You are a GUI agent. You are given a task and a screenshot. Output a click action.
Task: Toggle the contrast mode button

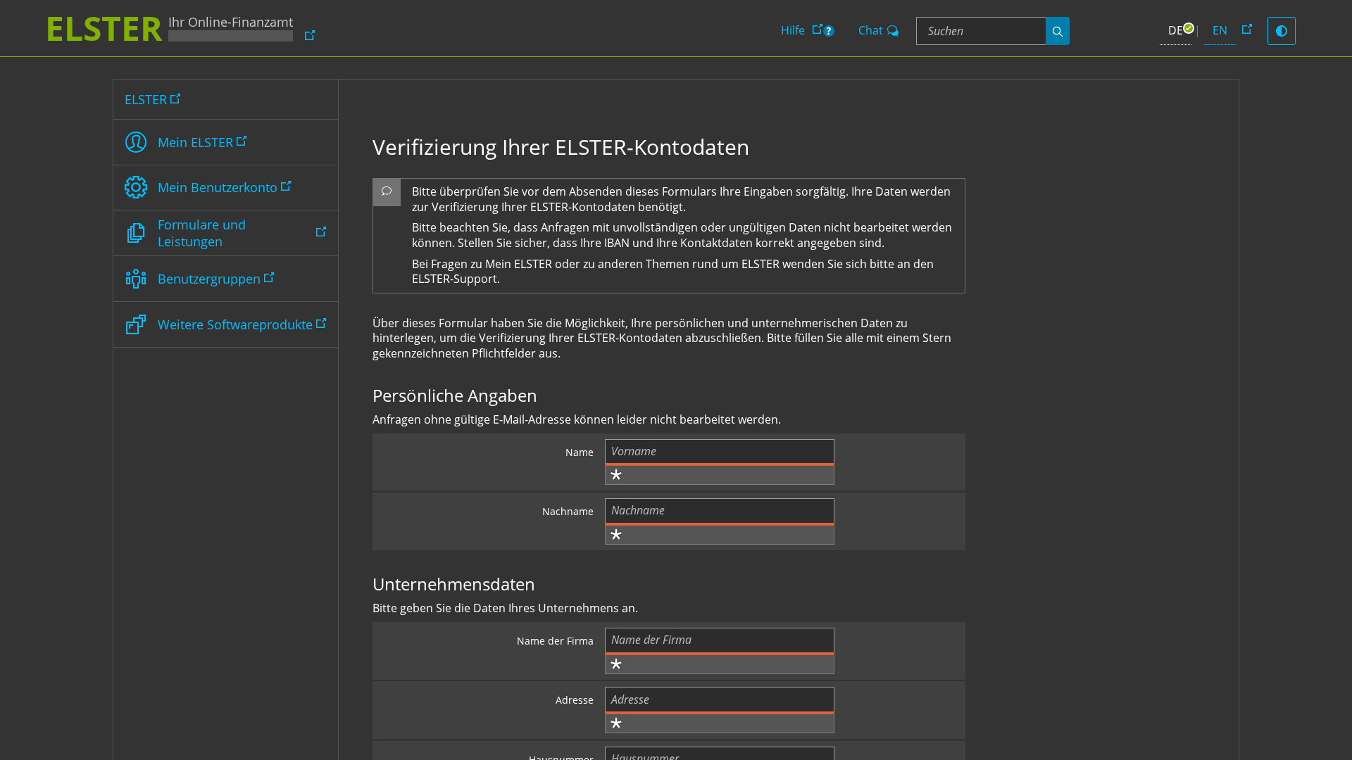1282,31
